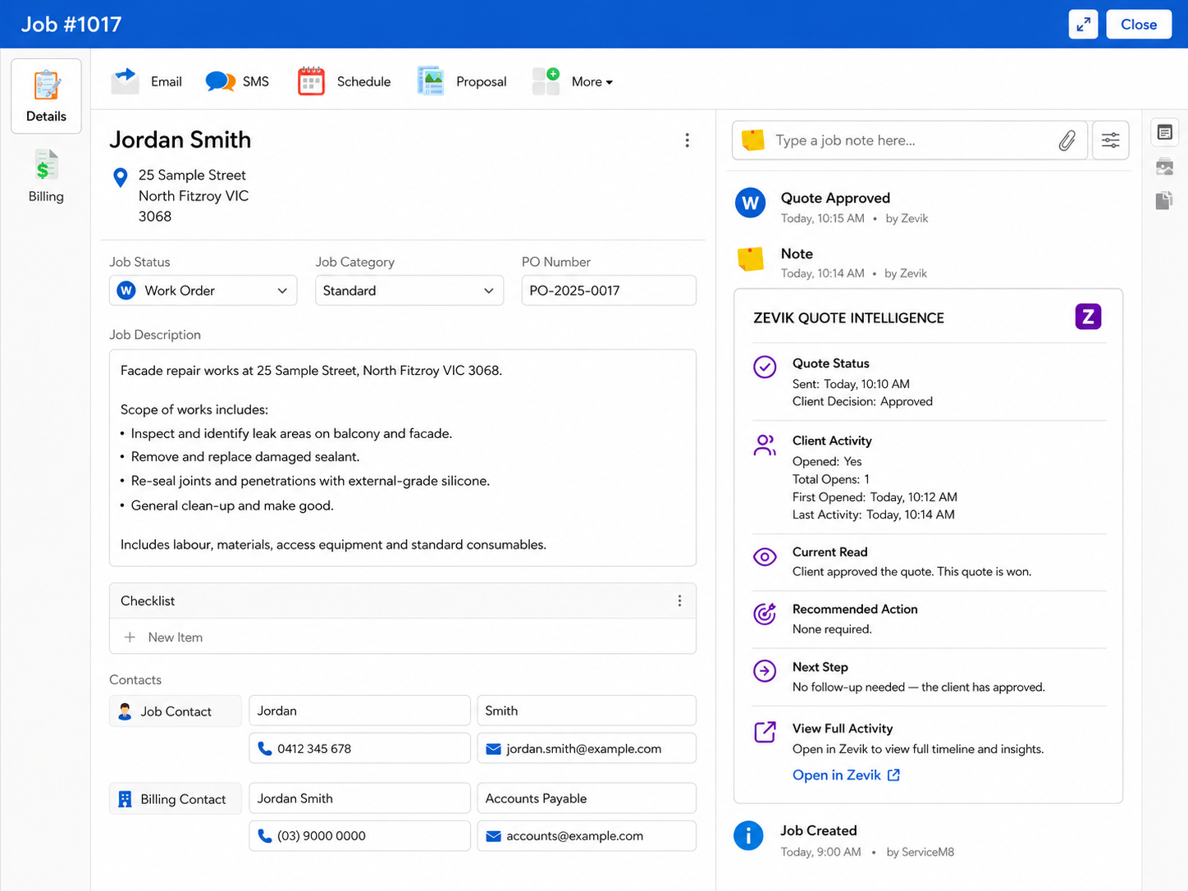Click the expand window arrows icon
This screenshot has height=891, width=1188.
tap(1083, 25)
